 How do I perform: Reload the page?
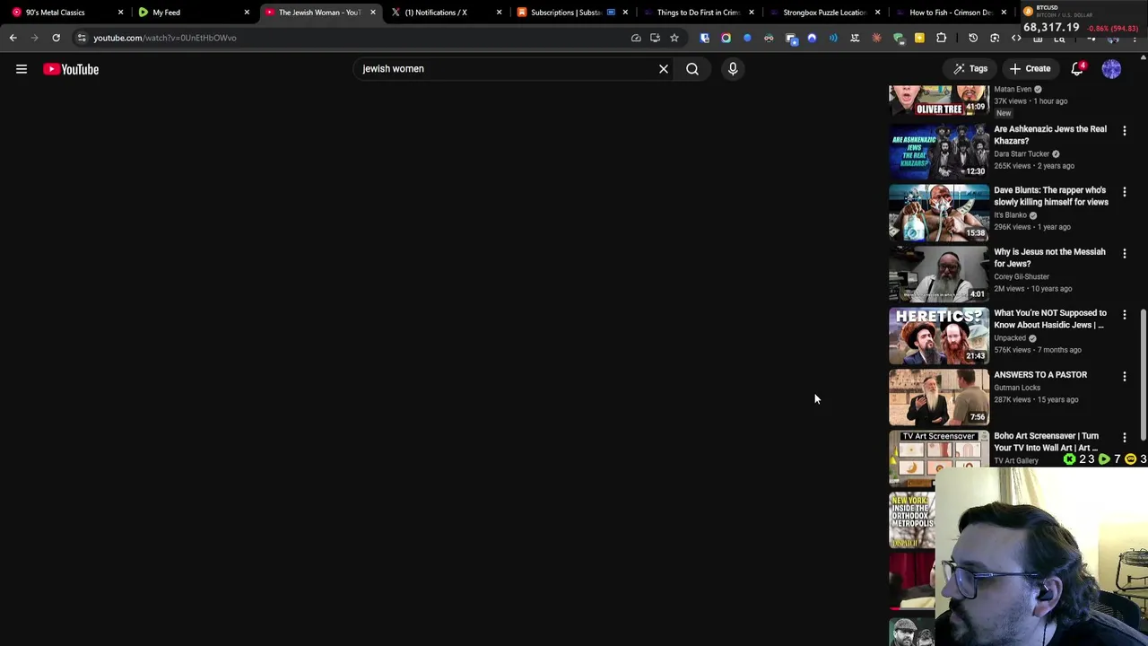(56, 38)
